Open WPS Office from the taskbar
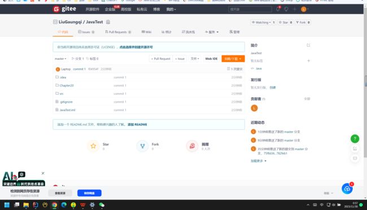Image resolution: width=367 pixels, height=210 pixels. [x=83, y=205]
